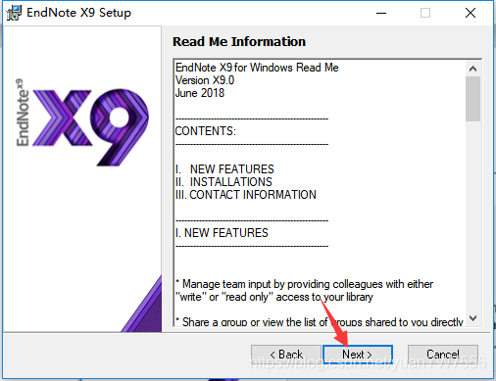Cancel the EndNote X9 setup
Viewport: 496px width, 381px height.
(443, 355)
